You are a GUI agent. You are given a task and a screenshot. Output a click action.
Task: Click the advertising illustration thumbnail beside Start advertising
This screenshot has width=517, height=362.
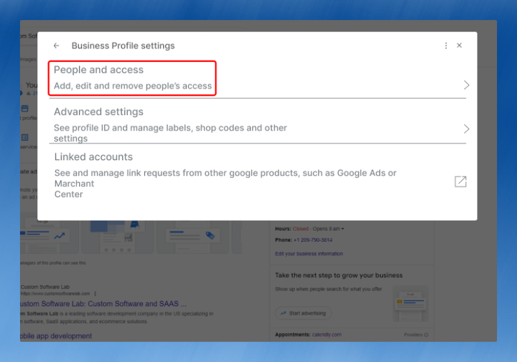410,304
